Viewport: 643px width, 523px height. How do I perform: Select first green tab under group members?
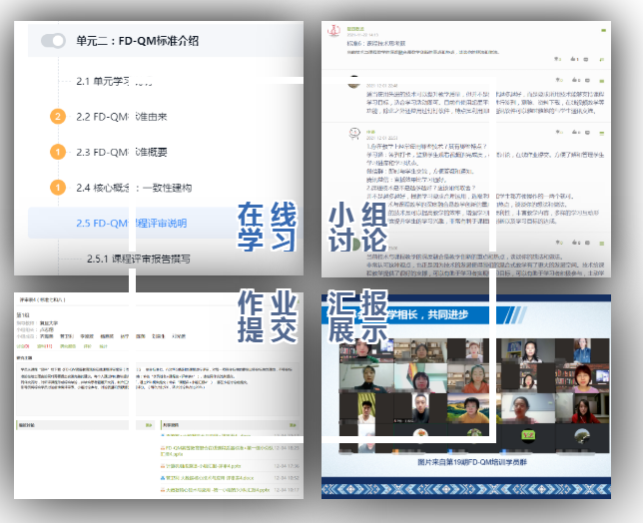click(23, 346)
